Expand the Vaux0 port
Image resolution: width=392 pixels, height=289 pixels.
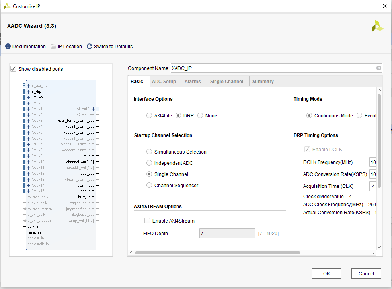(x=29, y=103)
